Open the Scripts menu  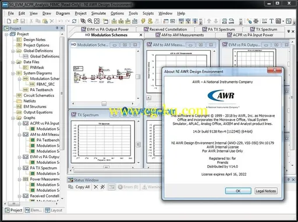(148, 13)
